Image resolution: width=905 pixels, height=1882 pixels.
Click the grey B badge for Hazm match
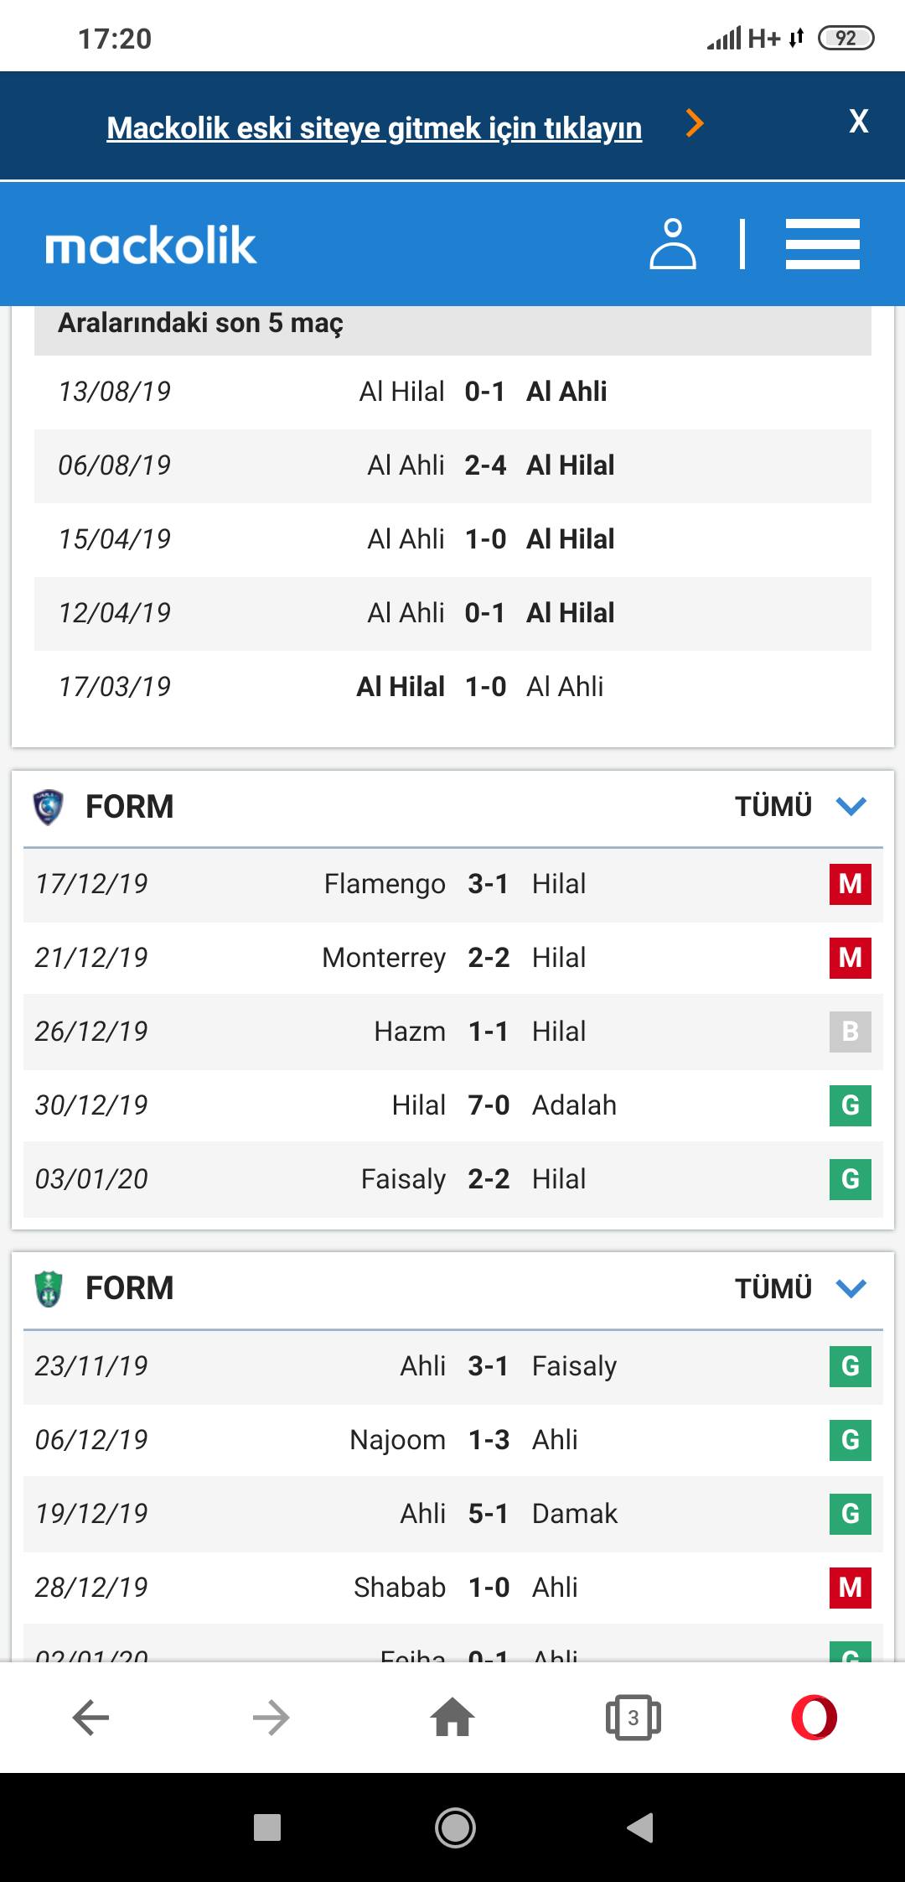[851, 1032]
